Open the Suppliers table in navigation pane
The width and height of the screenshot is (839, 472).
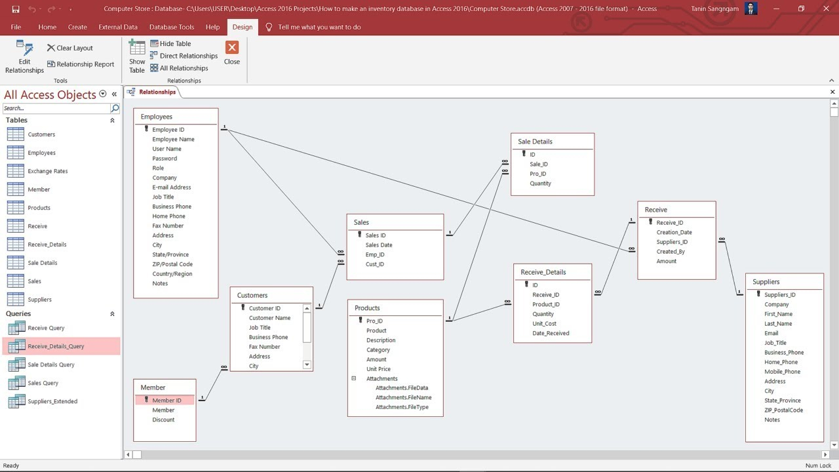point(39,300)
